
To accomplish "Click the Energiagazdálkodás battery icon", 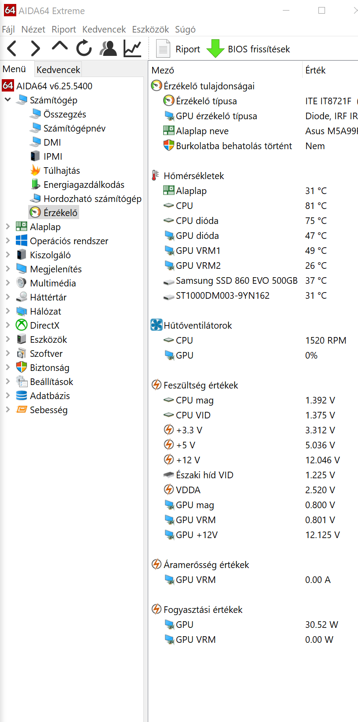I will (x=35, y=184).
